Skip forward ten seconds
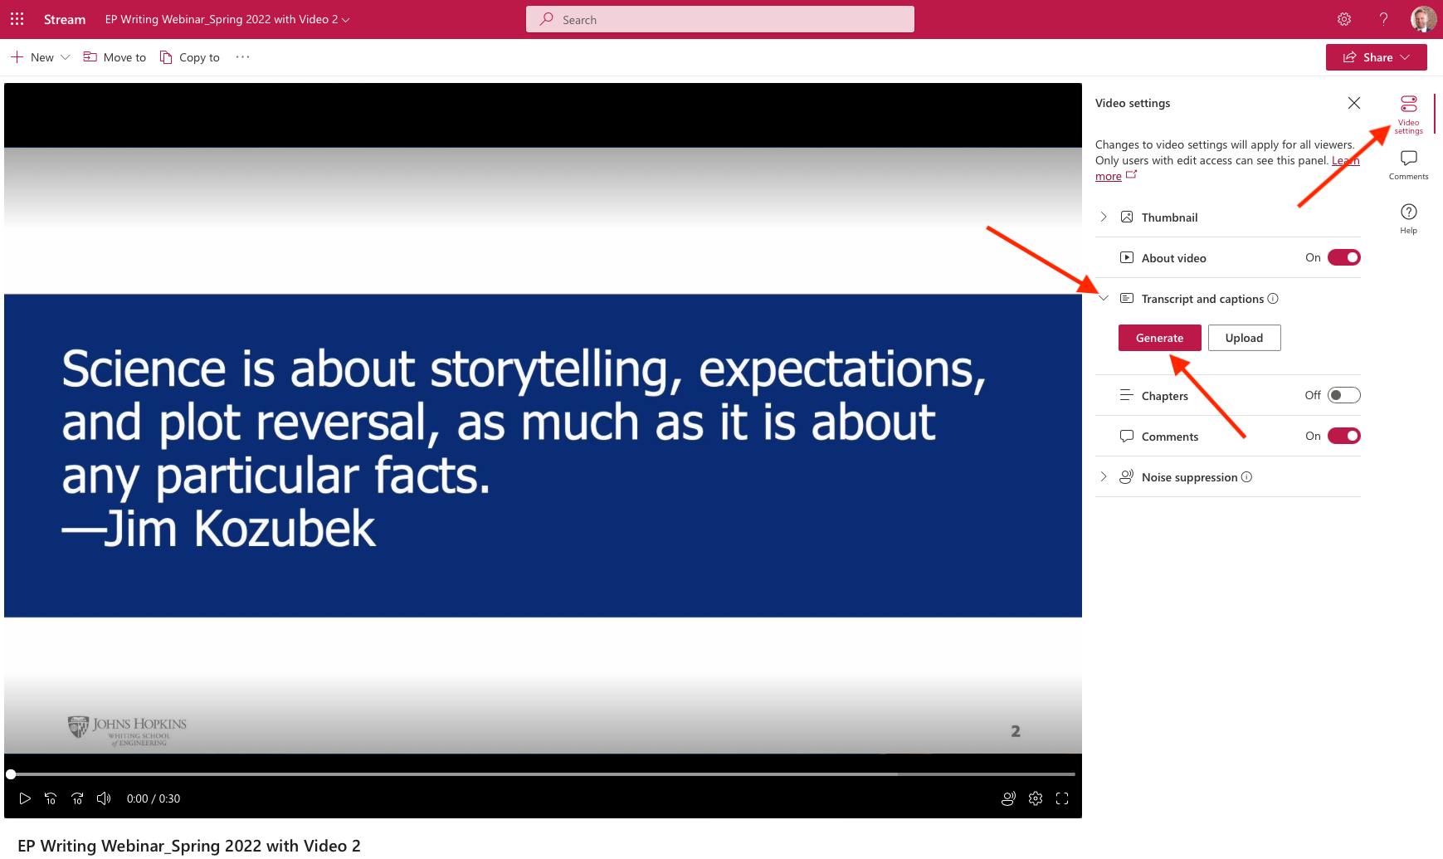This screenshot has width=1443, height=859. (77, 798)
